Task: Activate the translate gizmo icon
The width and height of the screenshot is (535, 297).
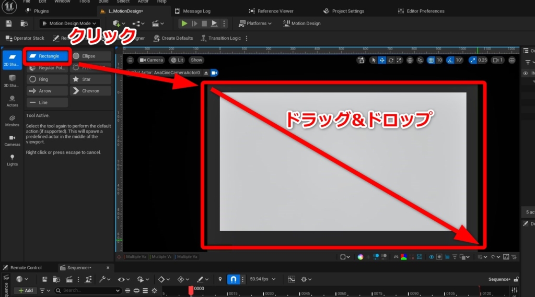Action: click(x=382, y=60)
